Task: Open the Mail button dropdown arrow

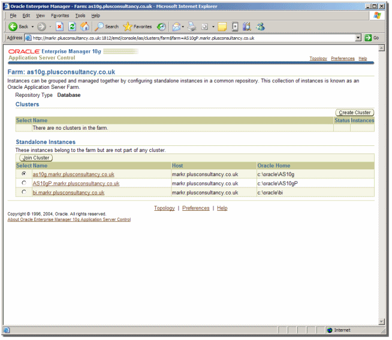Action: 183,26
